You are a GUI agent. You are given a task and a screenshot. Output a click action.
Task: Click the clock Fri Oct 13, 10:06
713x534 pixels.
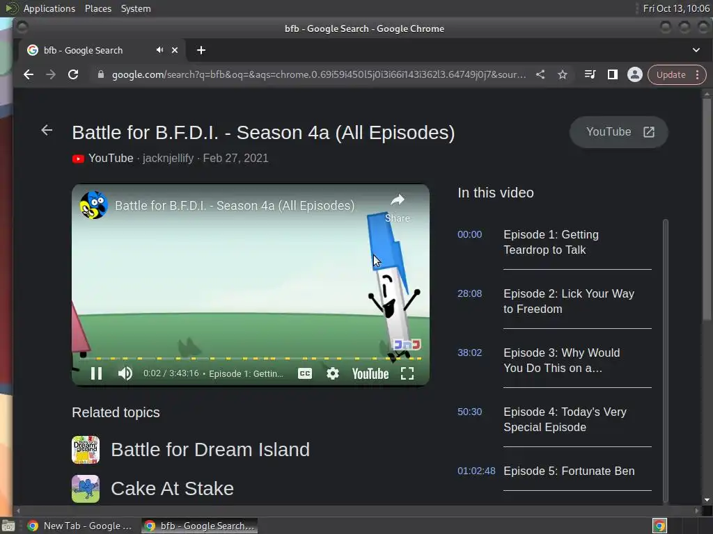pos(676,8)
